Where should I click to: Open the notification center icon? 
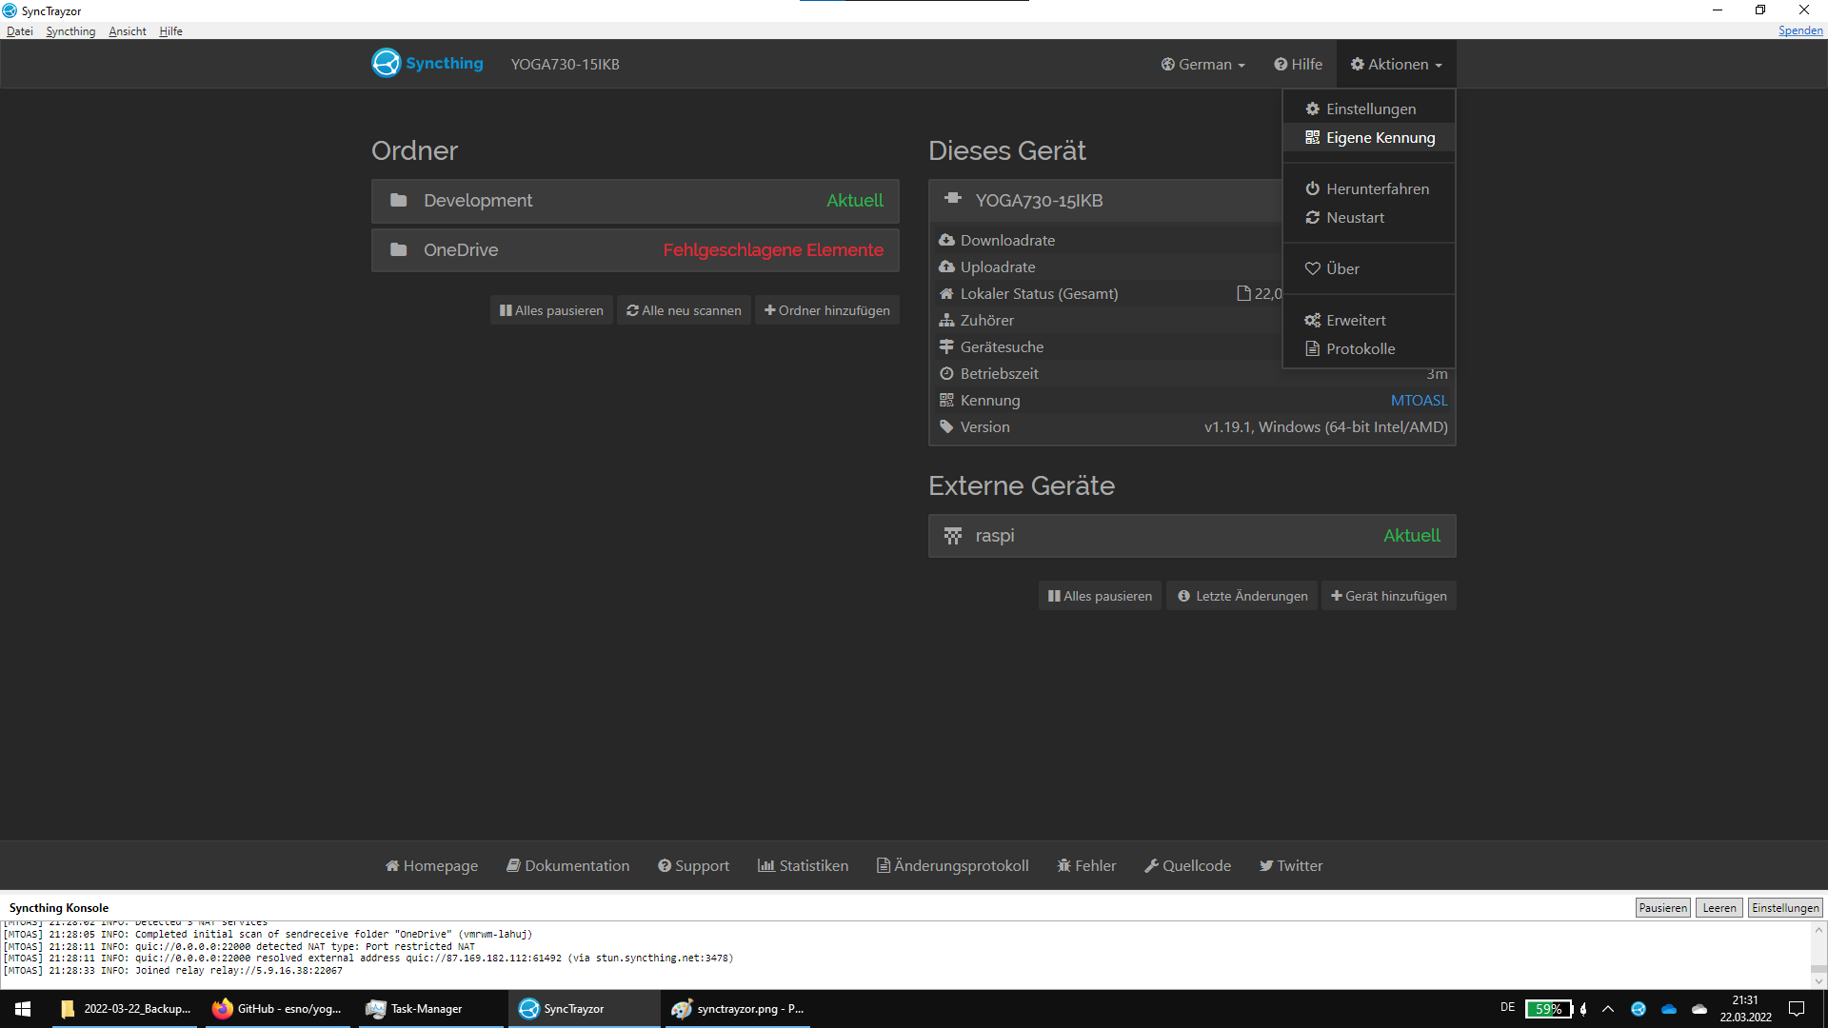[1797, 1009]
